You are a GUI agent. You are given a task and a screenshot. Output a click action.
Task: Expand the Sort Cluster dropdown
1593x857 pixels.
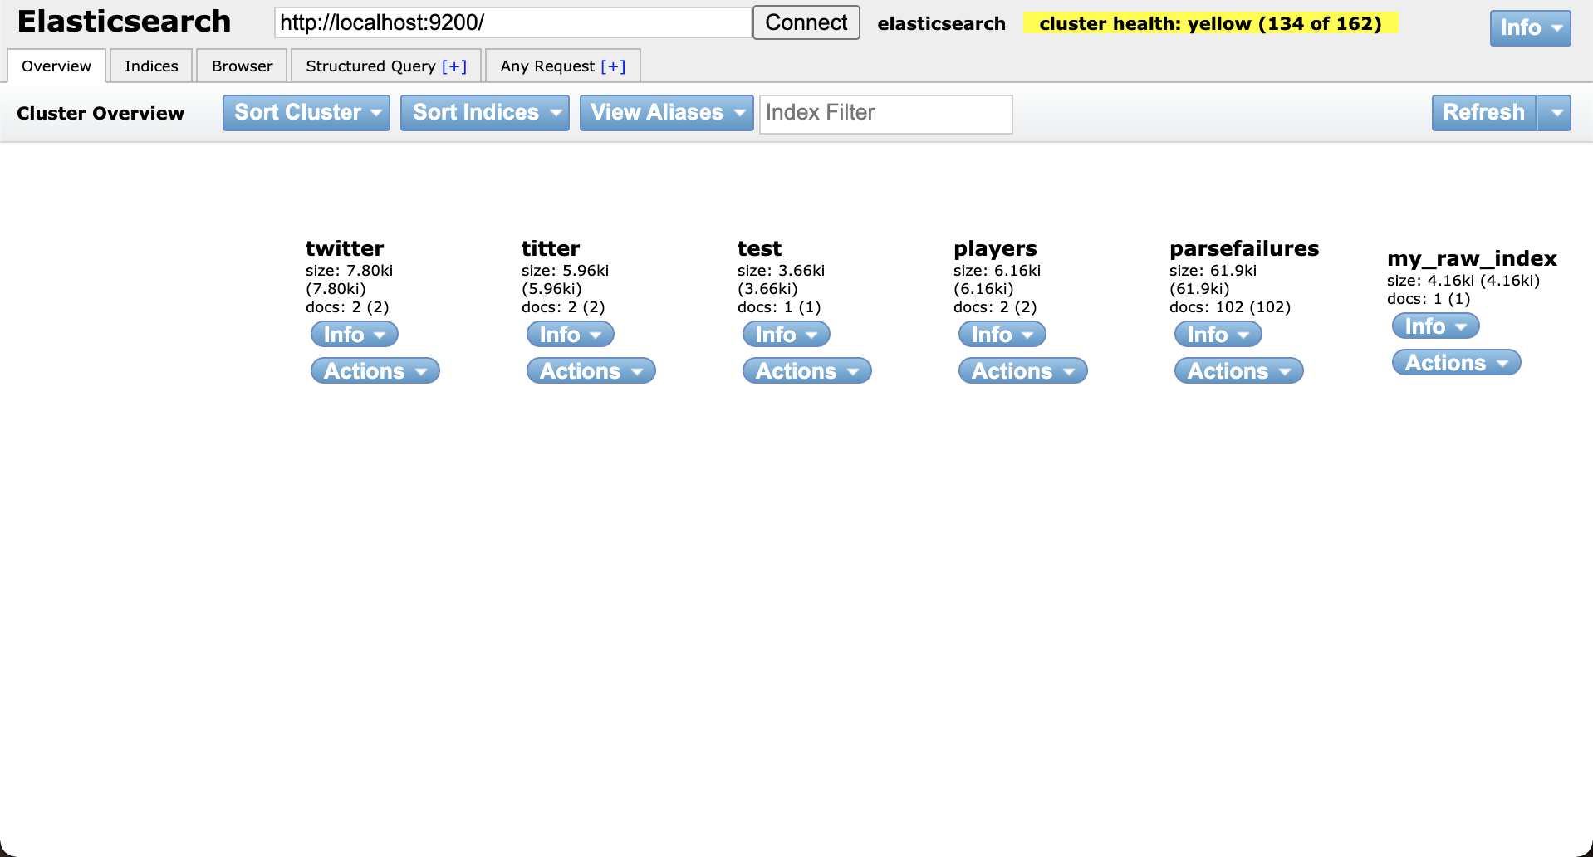coord(305,112)
